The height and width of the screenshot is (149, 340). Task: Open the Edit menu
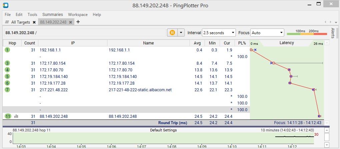point(19,15)
